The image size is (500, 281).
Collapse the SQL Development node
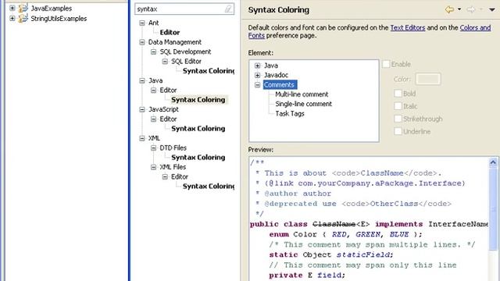click(x=153, y=52)
